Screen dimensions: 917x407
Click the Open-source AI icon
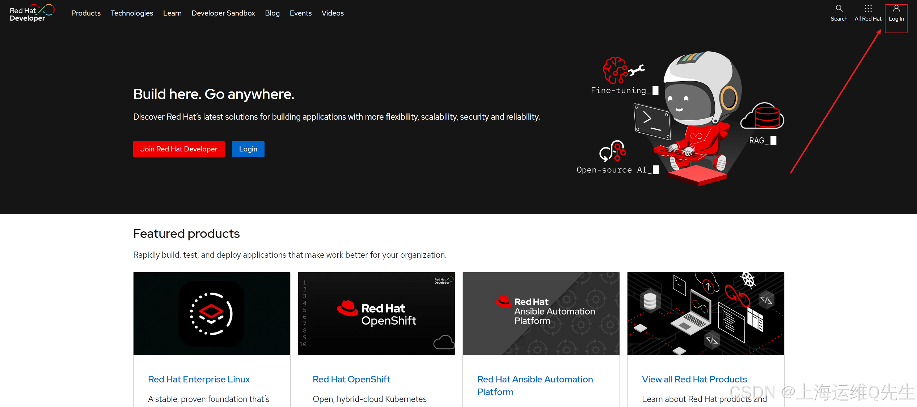tap(613, 151)
